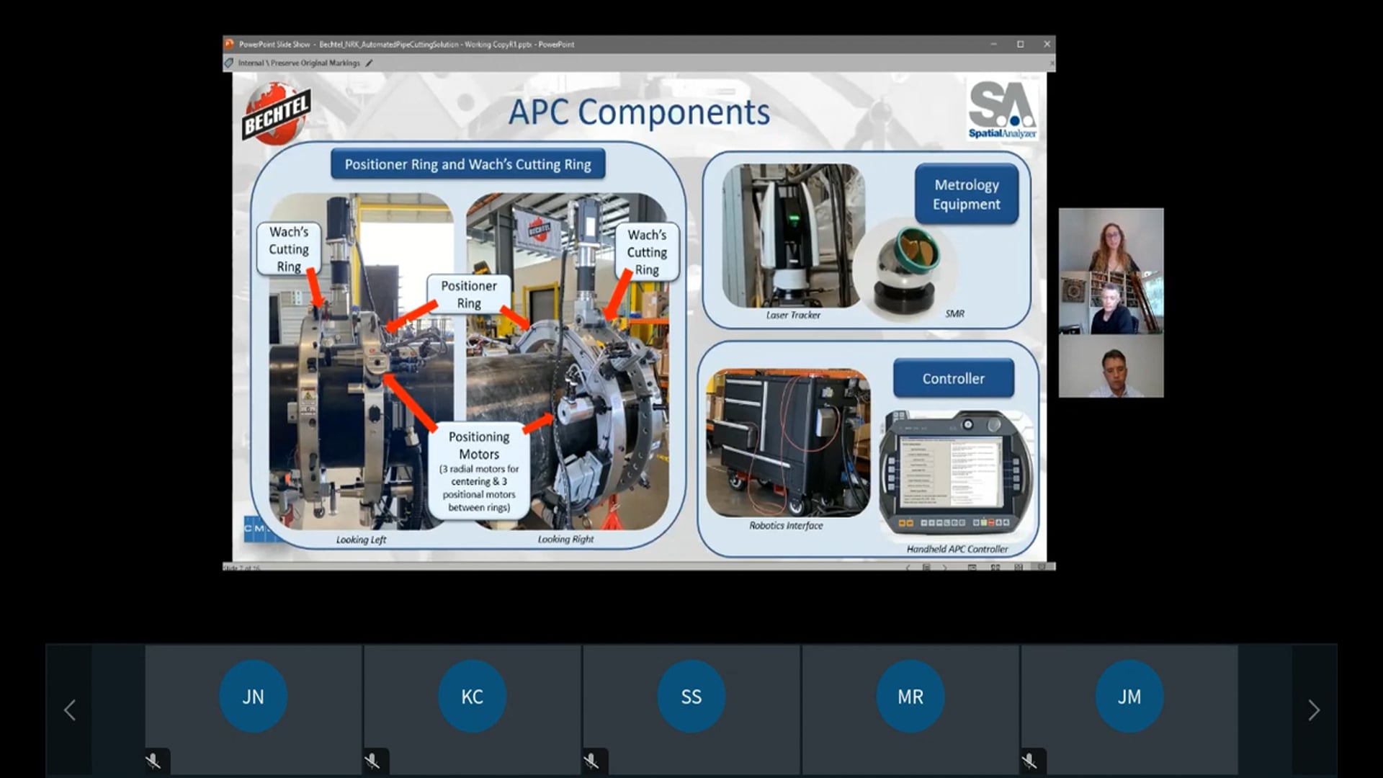Maximize the PowerPoint Slide Show window
This screenshot has width=1383, height=778.
(1020, 44)
